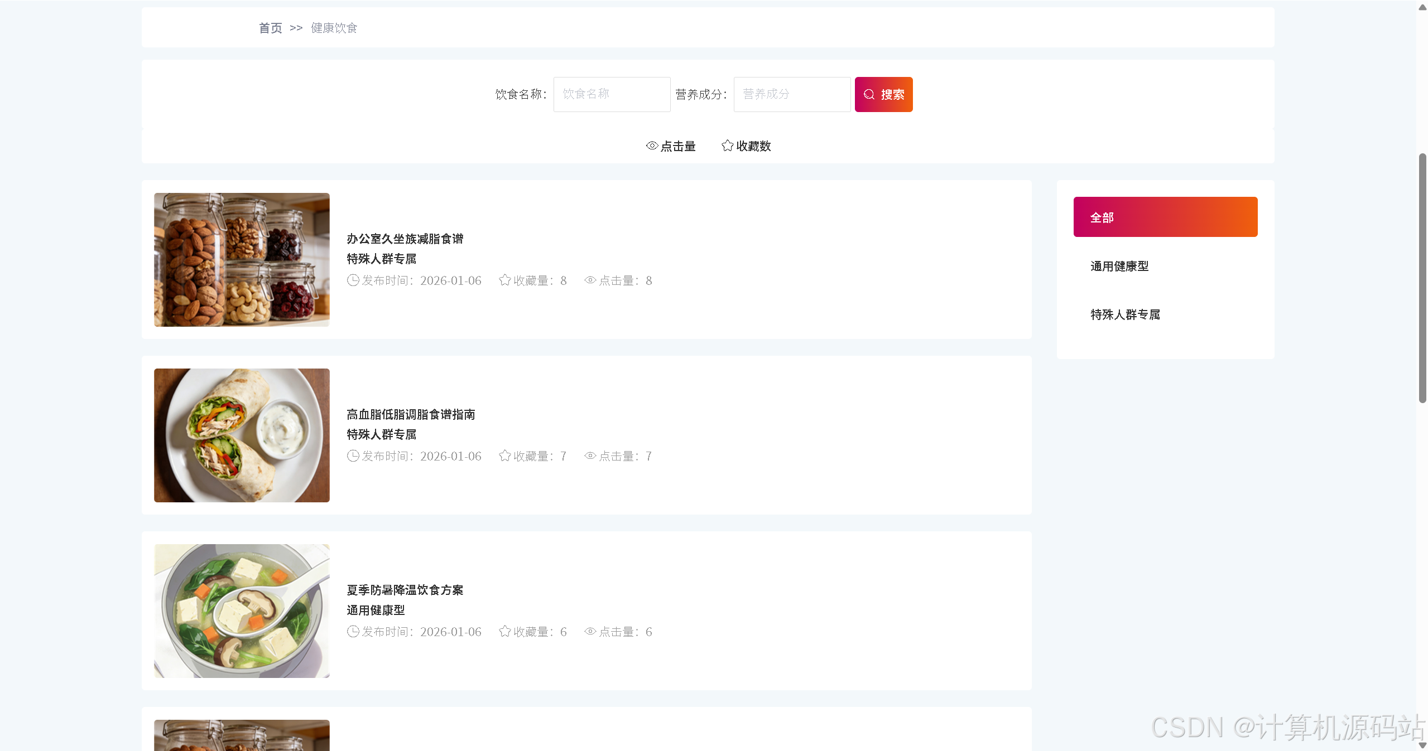Click the scrollbar up arrow
Image resolution: width=1428 pixels, height=751 pixels.
(1422, 7)
